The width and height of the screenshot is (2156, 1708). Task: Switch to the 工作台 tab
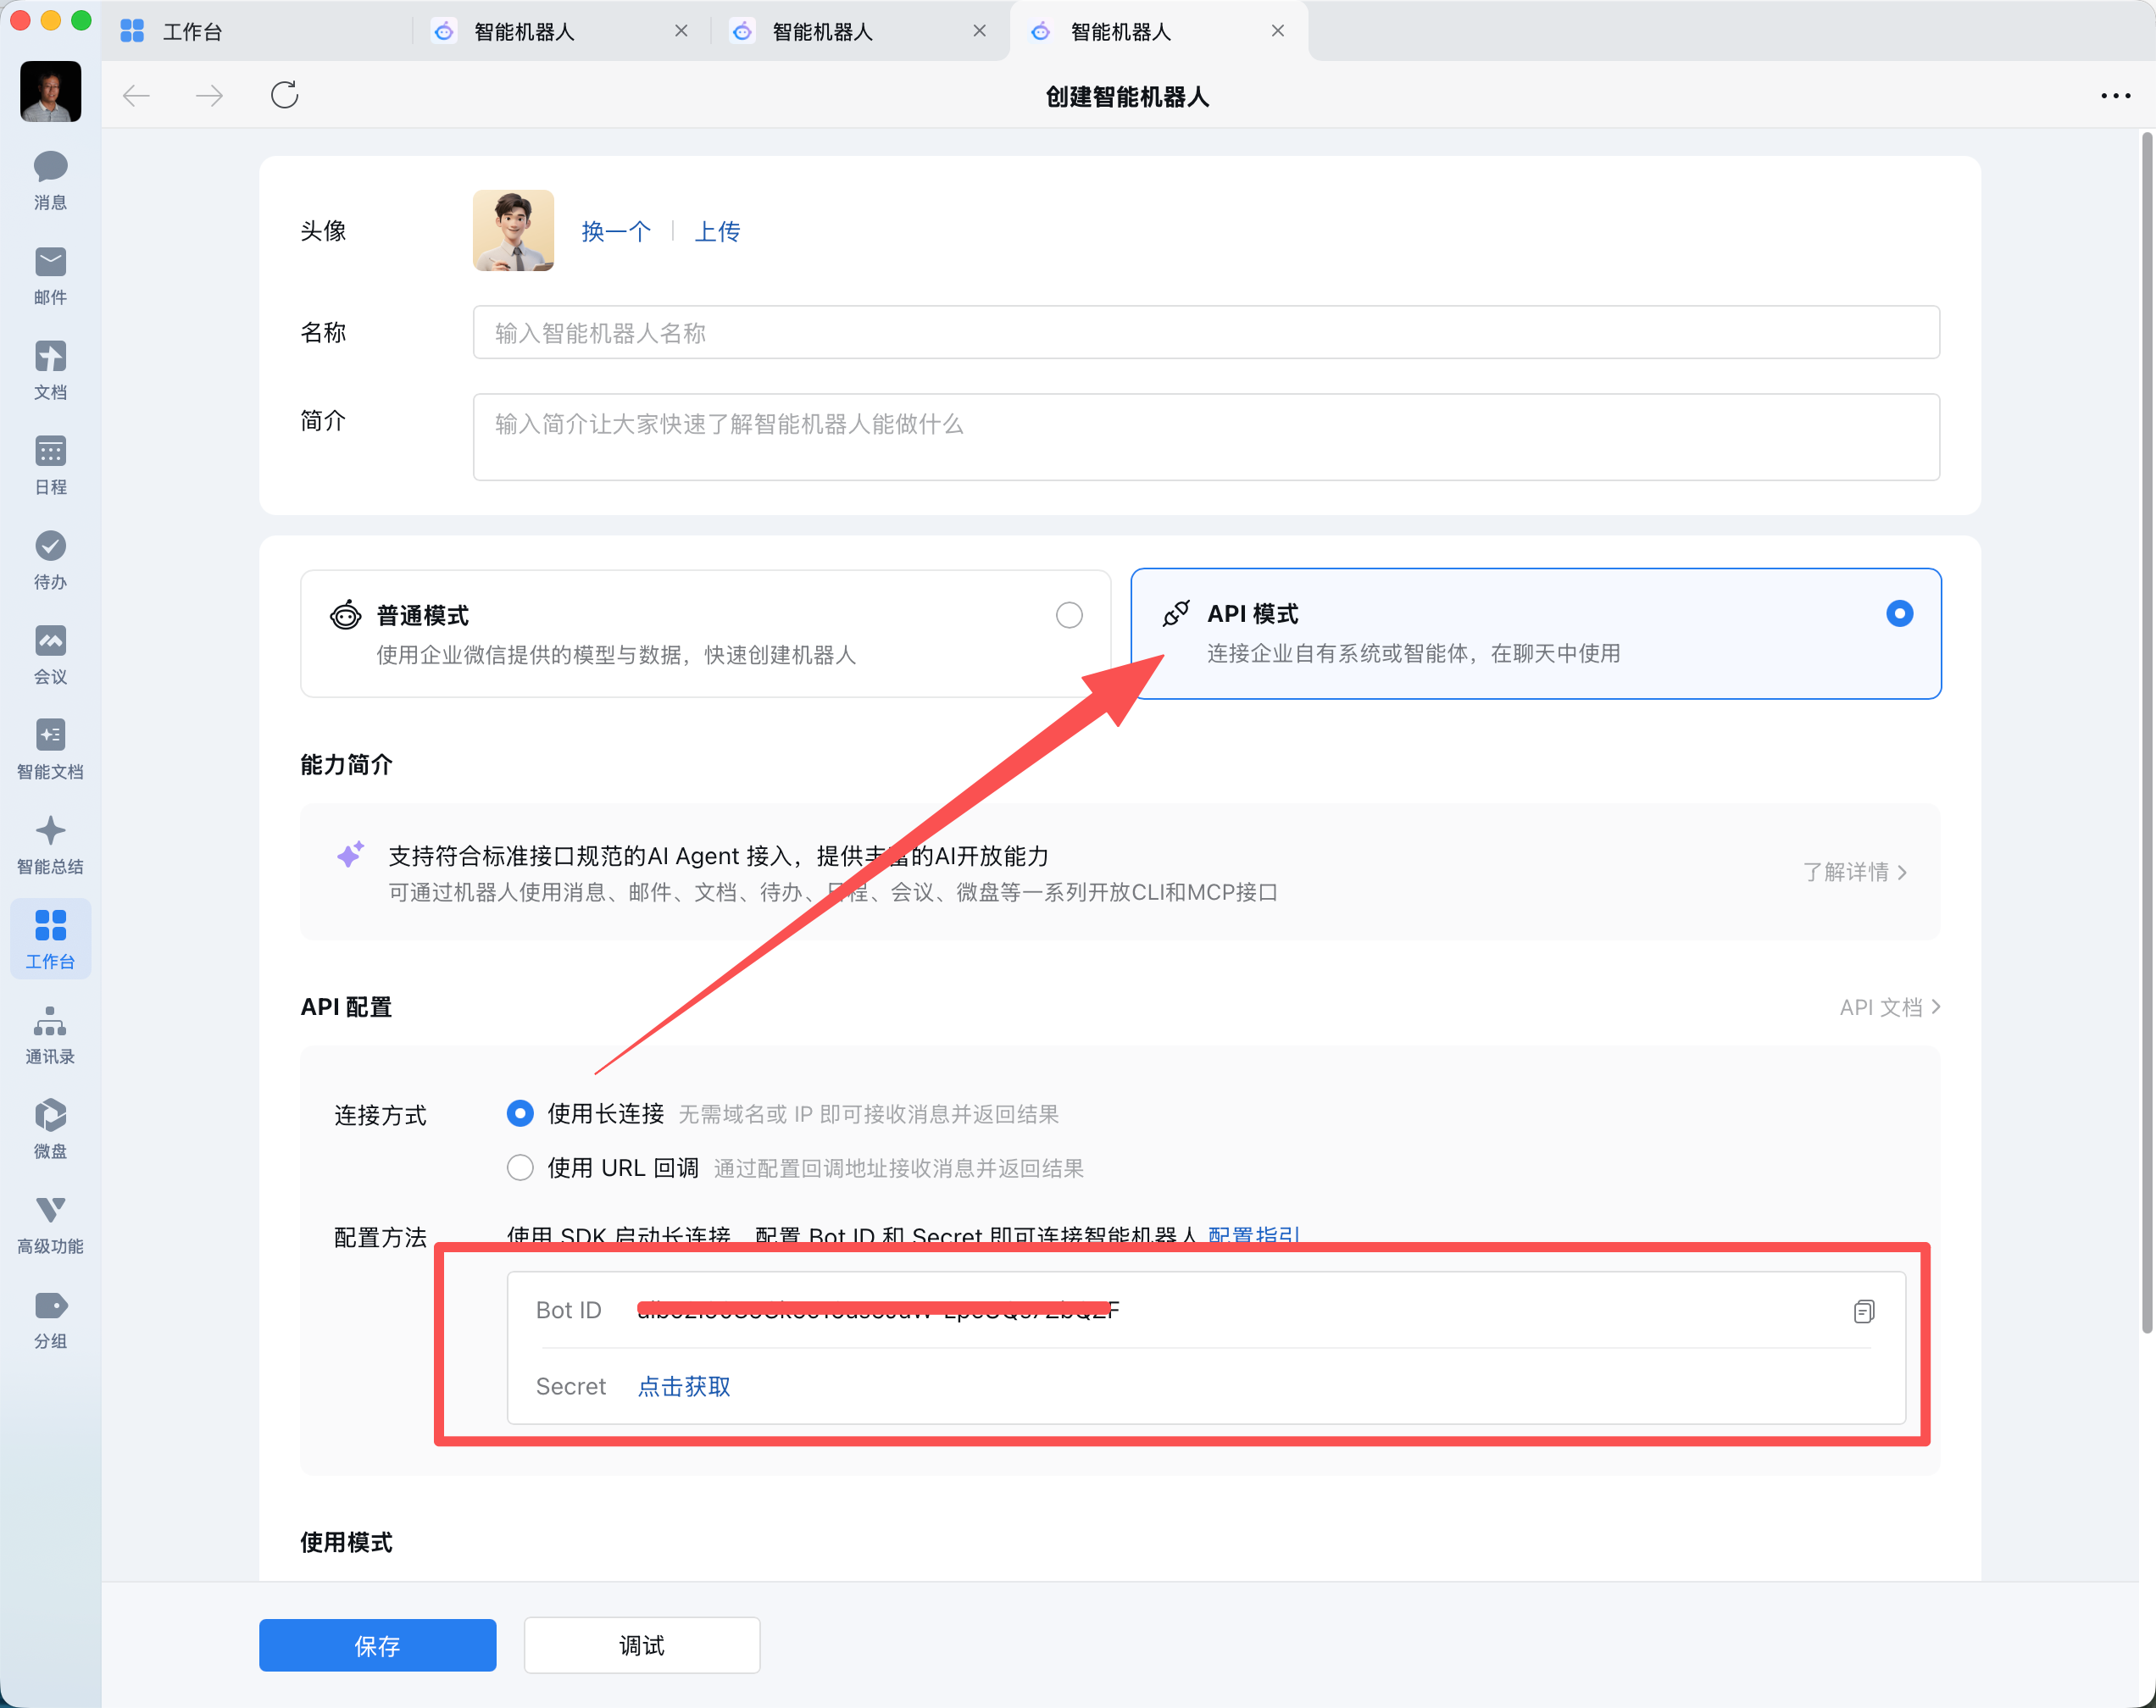click(x=255, y=31)
